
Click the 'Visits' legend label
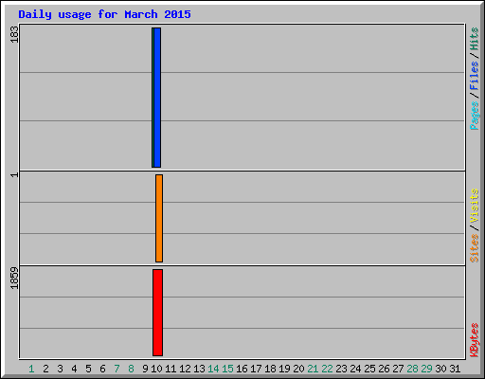click(x=475, y=206)
